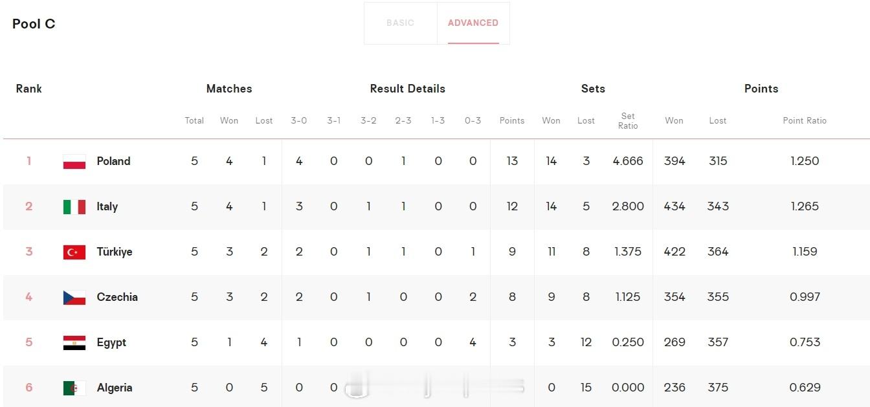Click Poland's 4.666 set ratio value
870x407 pixels.
(x=628, y=161)
